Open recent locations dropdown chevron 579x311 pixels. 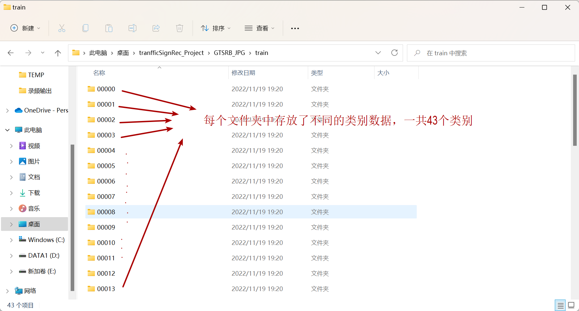[43, 53]
